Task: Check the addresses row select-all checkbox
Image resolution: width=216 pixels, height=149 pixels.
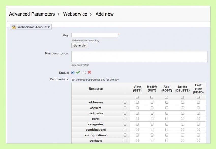Action: coord(125,102)
